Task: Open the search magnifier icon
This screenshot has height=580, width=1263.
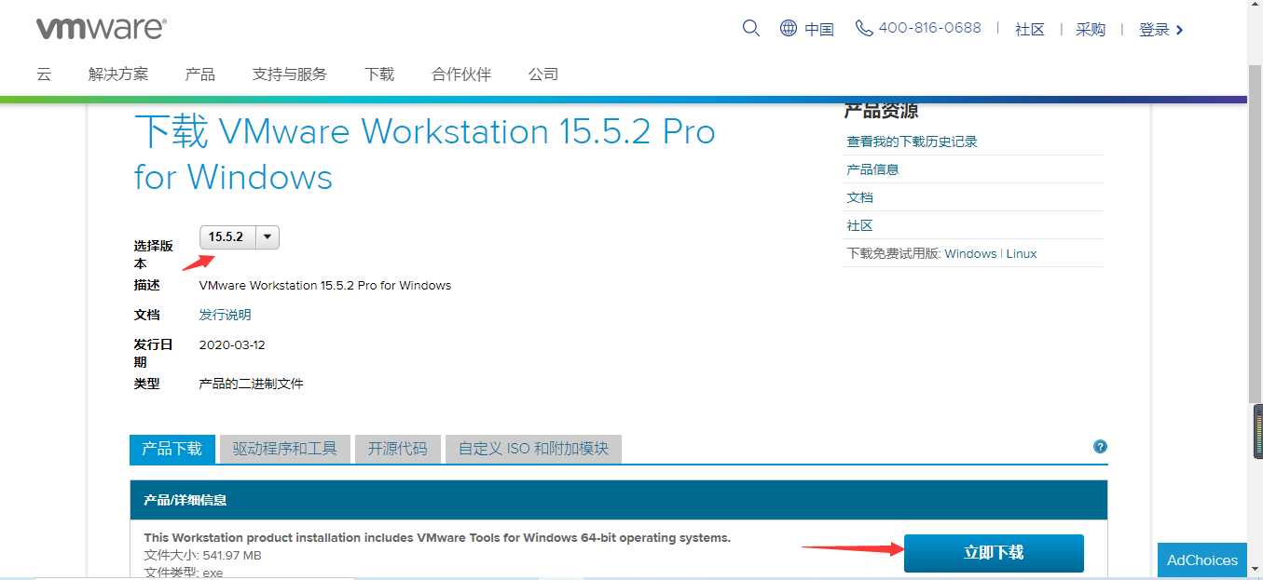Action: coord(751,28)
